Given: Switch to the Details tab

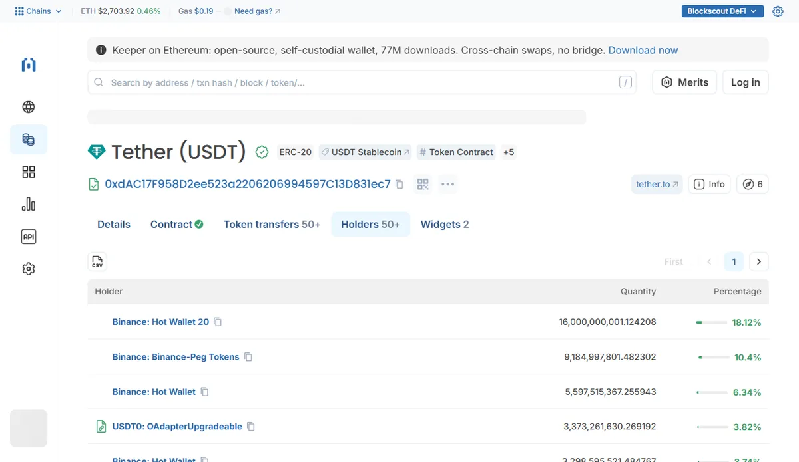Looking at the screenshot, I should [x=114, y=225].
